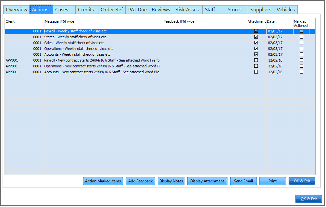Click Display Attachment button
Screen dimensions: 326x207
pyautogui.click(x=207, y=181)
